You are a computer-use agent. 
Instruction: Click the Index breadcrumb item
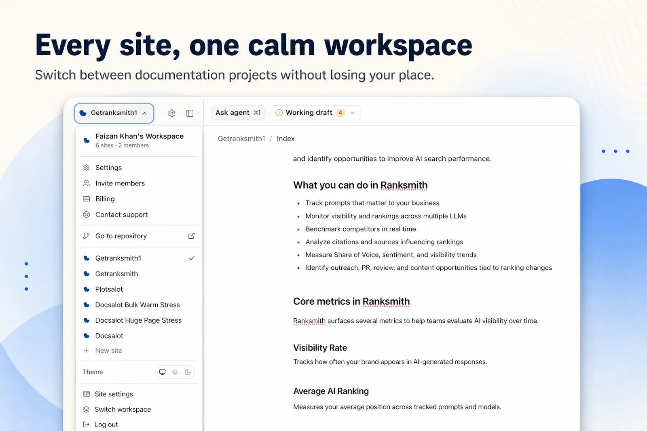tap(285, 139)
